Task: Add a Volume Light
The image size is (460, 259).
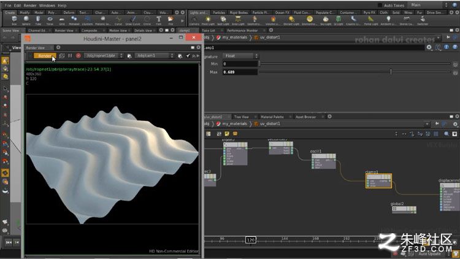Action: point(273,20)
